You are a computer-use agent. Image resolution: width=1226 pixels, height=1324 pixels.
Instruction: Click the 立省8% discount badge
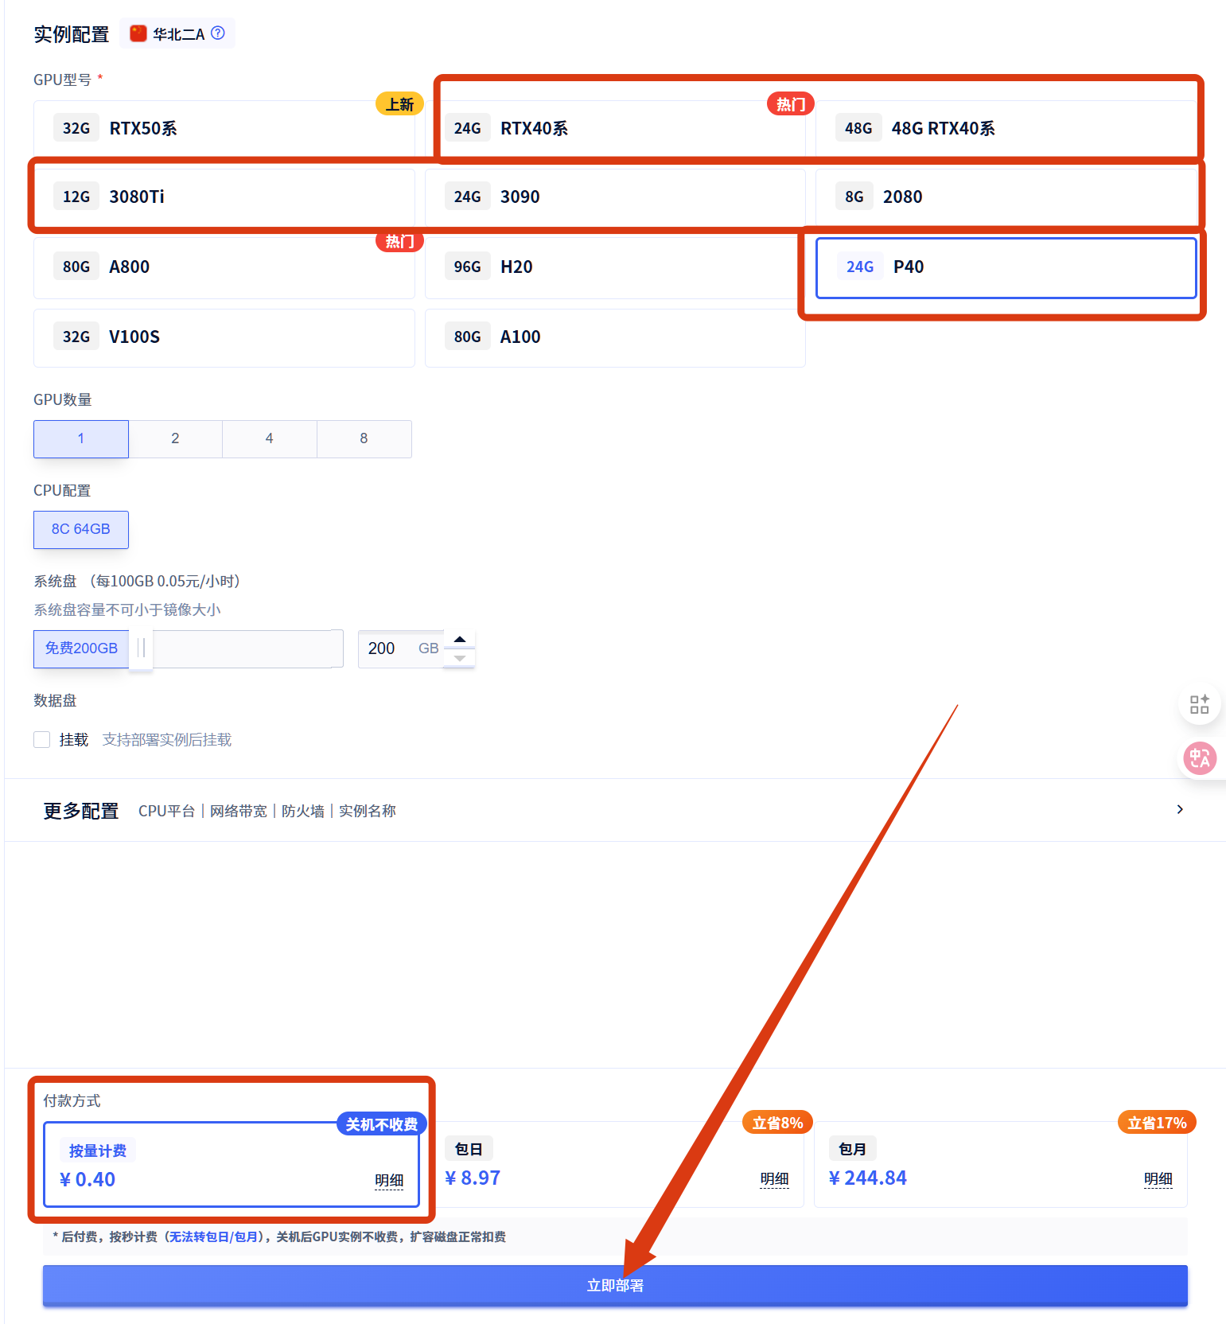pyautogui.click(x=777, y=1123)
